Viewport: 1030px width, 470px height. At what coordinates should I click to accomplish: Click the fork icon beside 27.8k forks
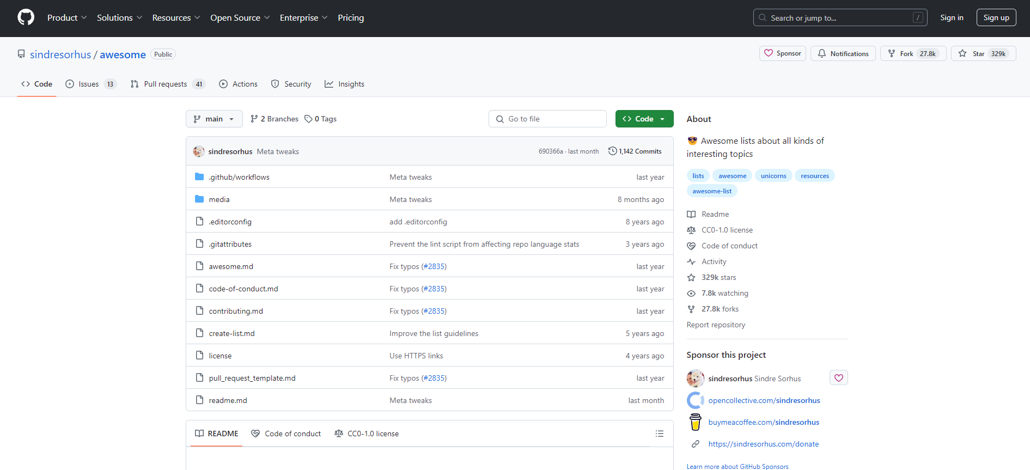point(691,309)
